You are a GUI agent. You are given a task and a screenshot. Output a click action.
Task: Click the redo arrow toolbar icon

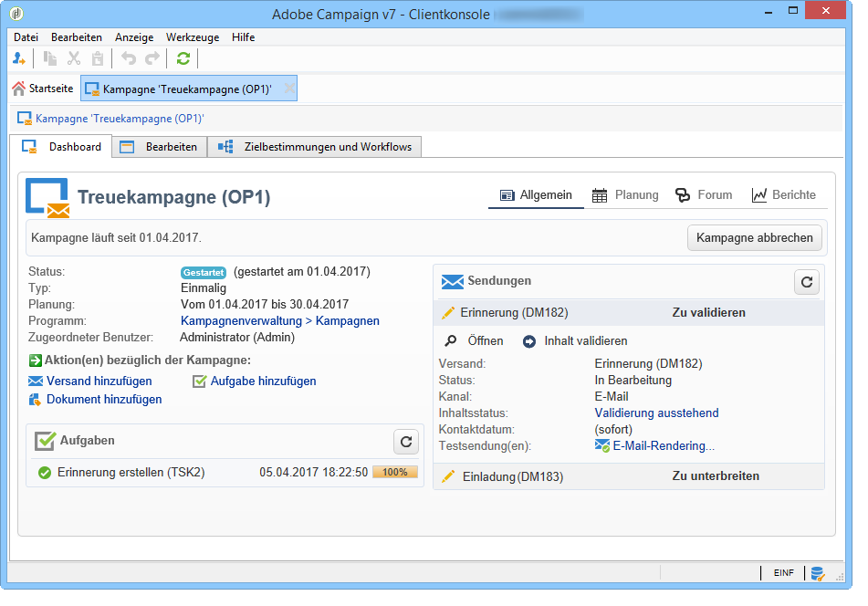(x=152, y=58)
